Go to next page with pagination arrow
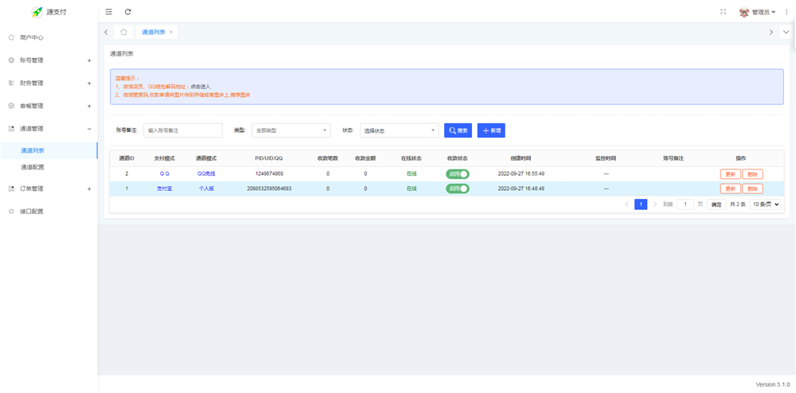 (655, 204)
